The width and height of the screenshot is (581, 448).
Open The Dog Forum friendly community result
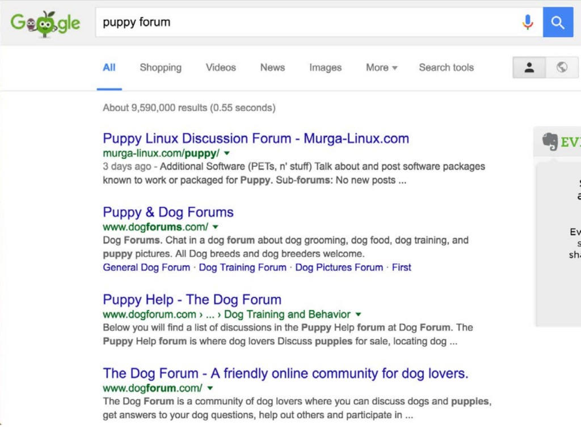pos(285,374)
